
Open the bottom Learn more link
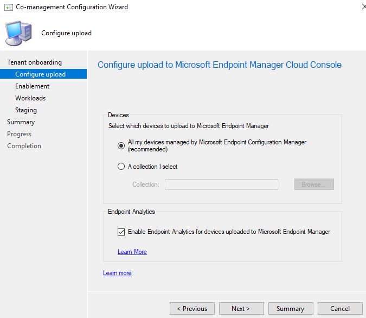pos(117,273)
